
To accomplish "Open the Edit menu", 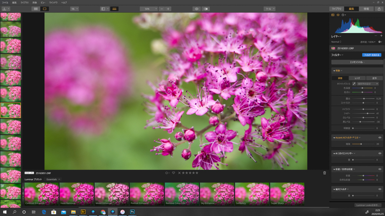I will [x=14, y=2].
